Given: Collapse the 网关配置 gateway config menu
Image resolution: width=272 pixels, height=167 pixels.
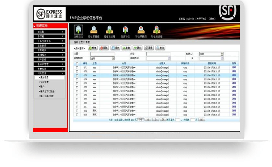Looking at the screenshot, I should pyautogui.click(x=50, y=73).
